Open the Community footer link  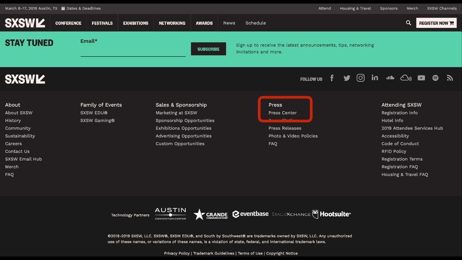point(18,128)
